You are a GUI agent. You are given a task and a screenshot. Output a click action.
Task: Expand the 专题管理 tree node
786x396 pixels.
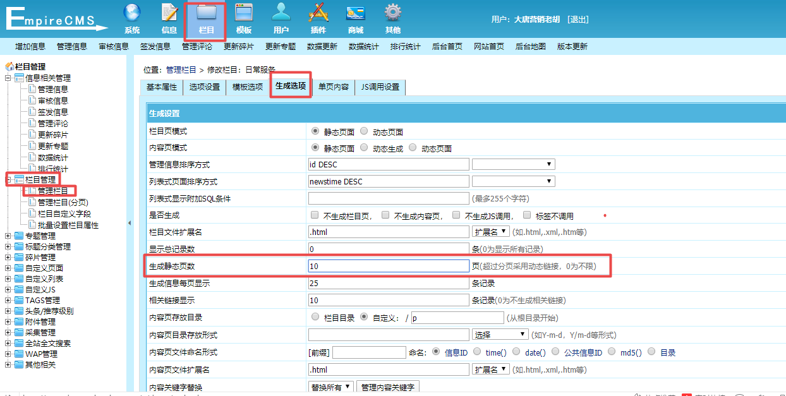pyautogui.click(x=8, y=236)
